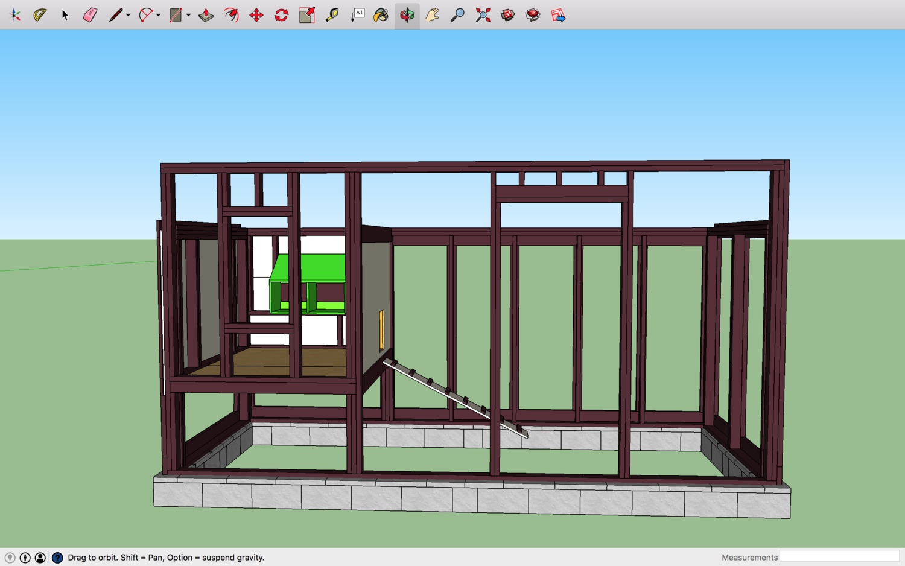Image resolution: width=905 pixels, height=566 pixels.
Task: Expand the Arc tool dropdown arrow
Action: (158, 15)
